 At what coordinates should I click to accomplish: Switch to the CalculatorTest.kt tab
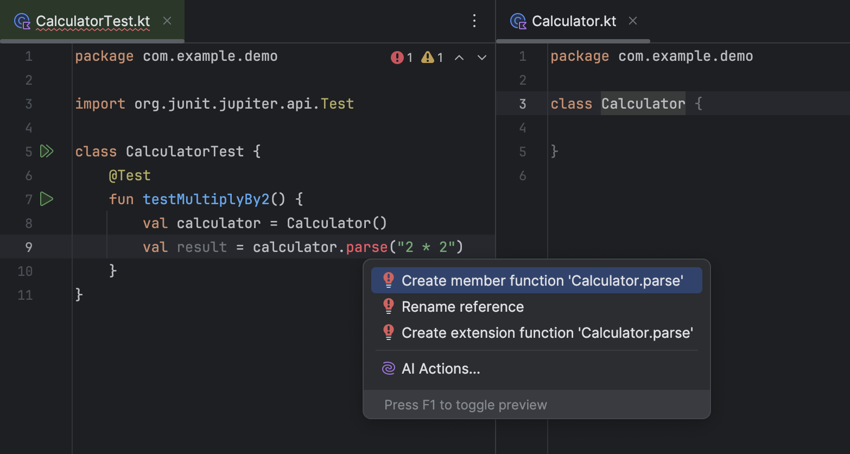point(93,21)
